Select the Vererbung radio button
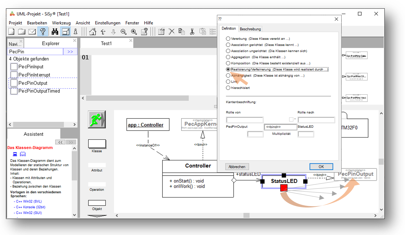The image size is (405, 235). coord(228,39)
